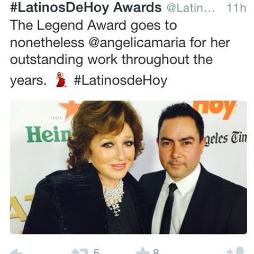The height and width of the screenshot is (254, 254).
Task: Click the man's black tie in photo
Action: [x=169, y=208]
